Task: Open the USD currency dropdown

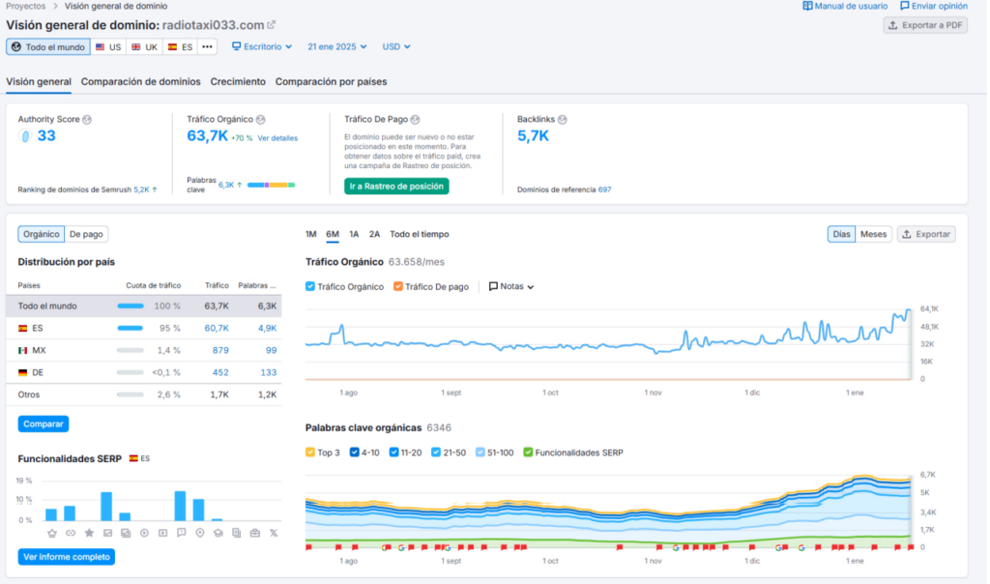Action: point(396,46)
